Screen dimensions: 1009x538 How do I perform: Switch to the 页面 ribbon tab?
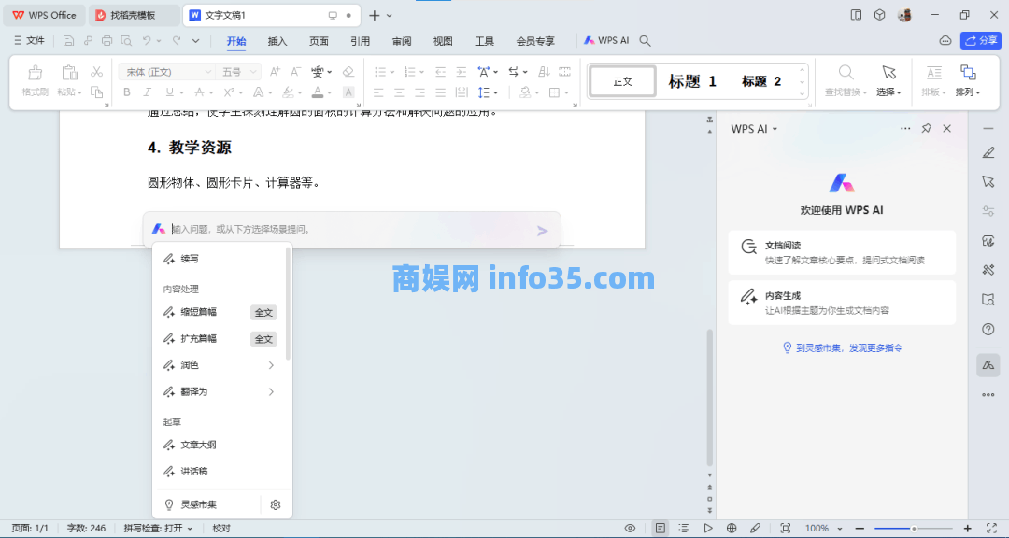point(319,41)
